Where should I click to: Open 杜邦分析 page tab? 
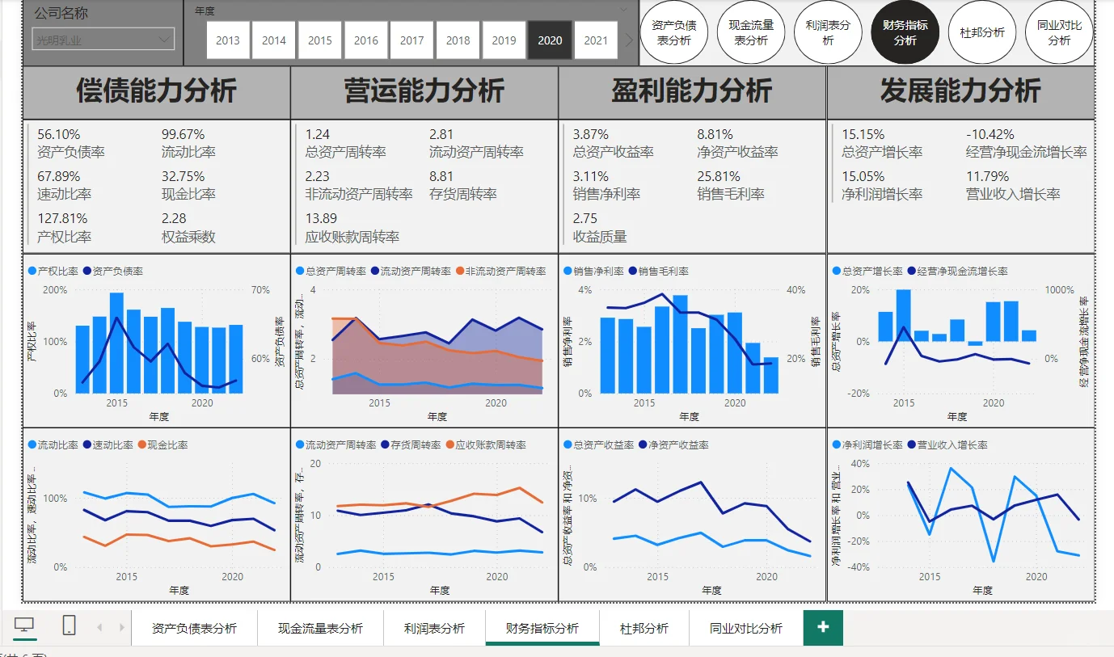coord(644,628)
